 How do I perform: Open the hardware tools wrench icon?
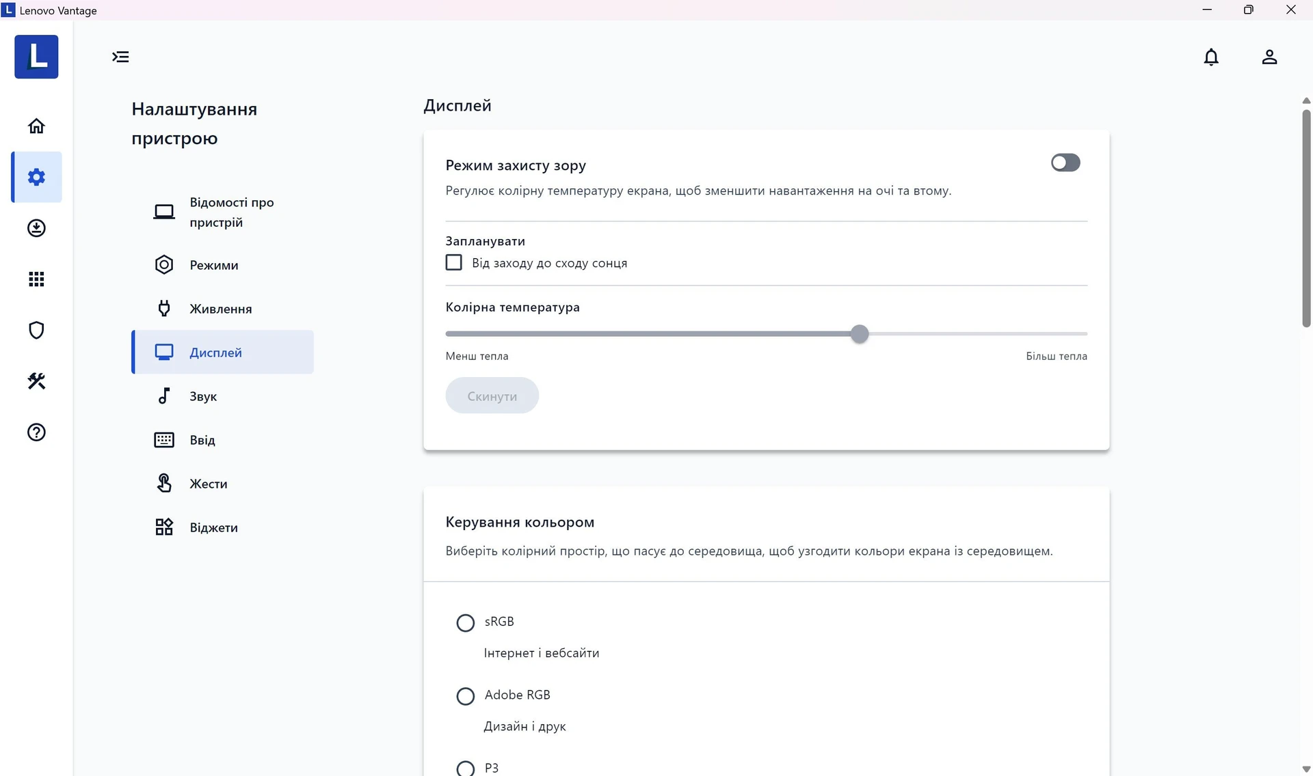(x=36, y=381)
